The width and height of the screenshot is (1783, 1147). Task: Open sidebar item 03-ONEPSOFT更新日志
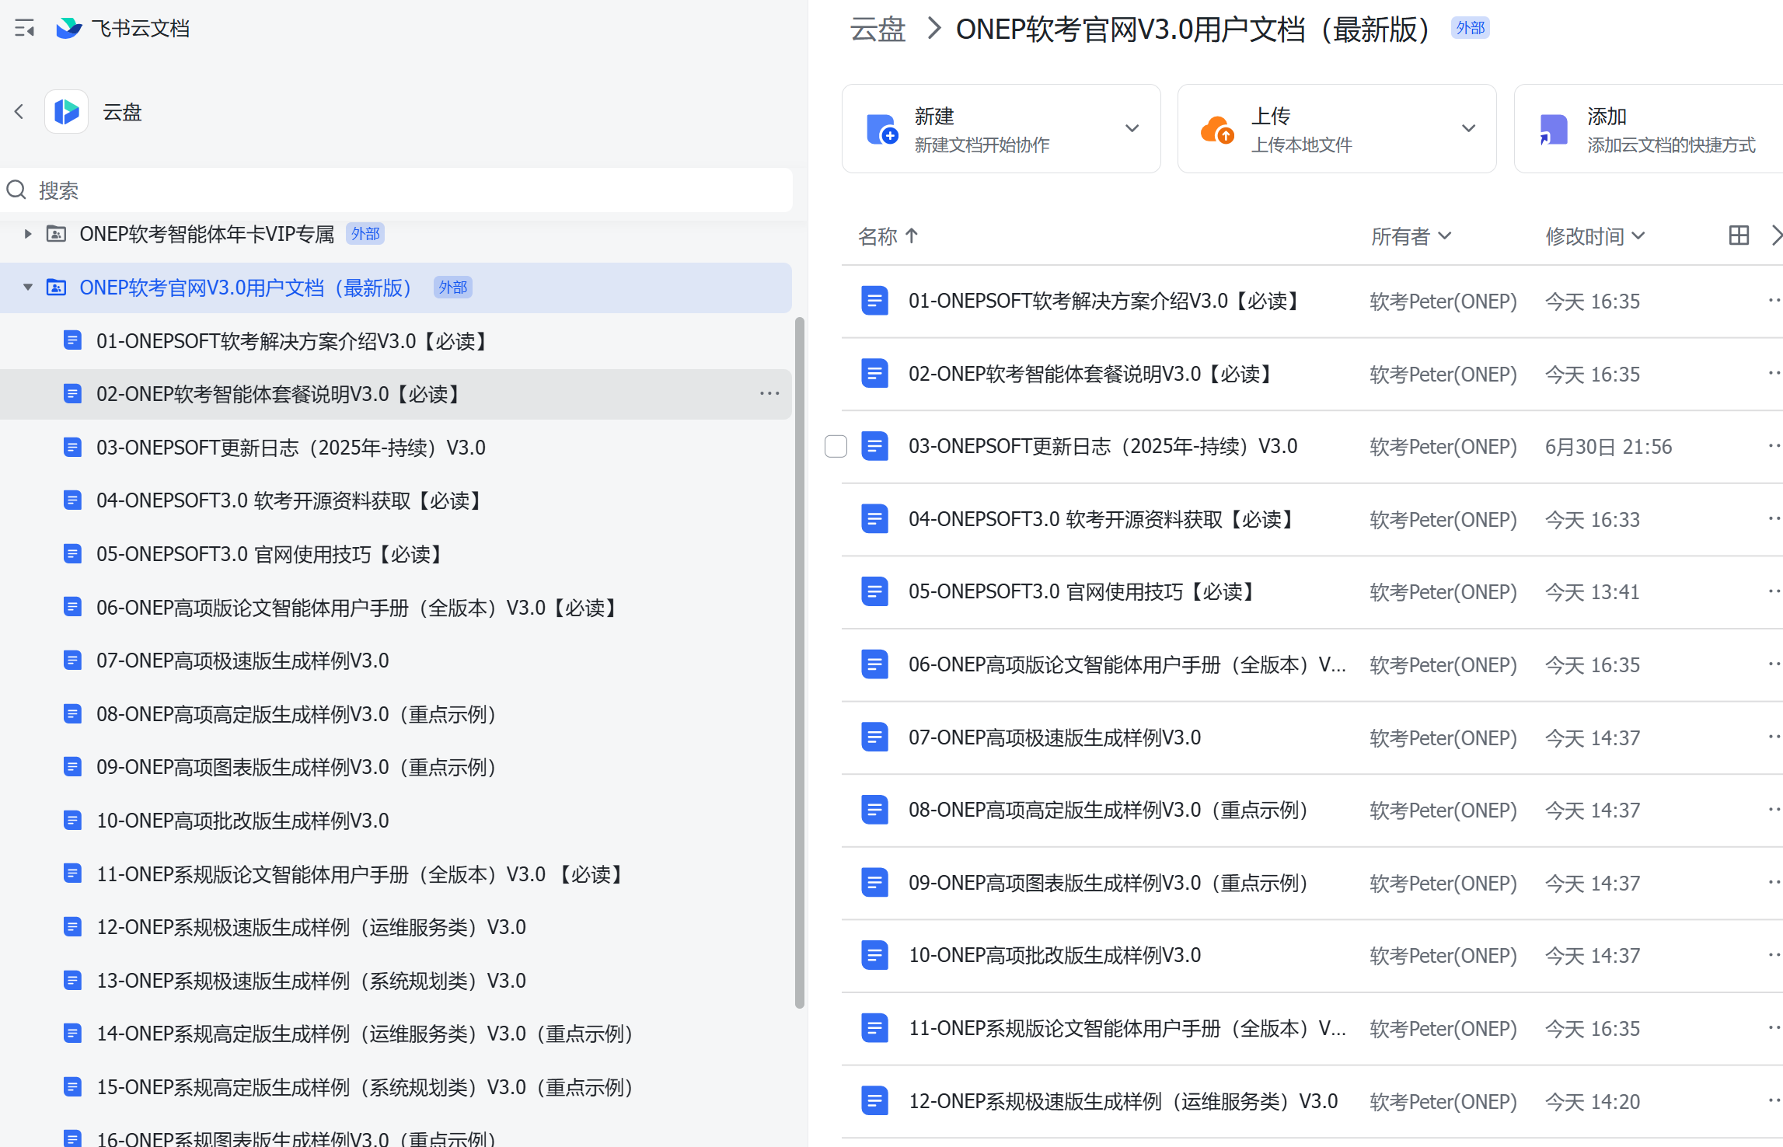[396, 448]
